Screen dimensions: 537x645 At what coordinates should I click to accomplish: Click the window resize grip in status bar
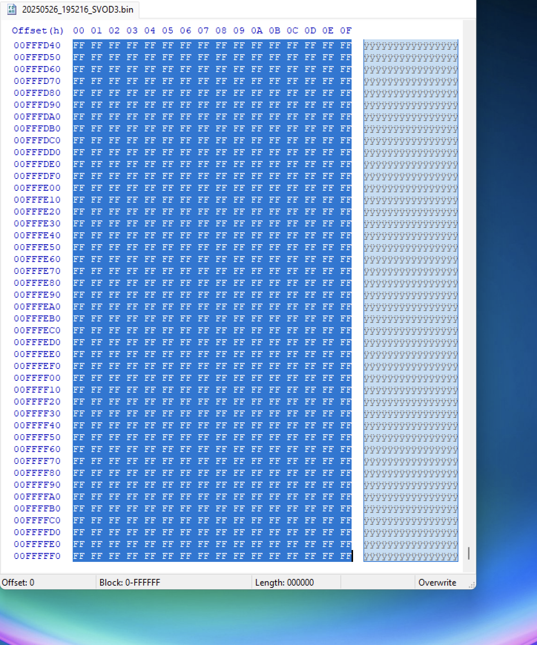472,585
